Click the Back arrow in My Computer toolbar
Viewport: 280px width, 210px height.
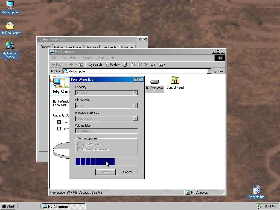(57, 65)
